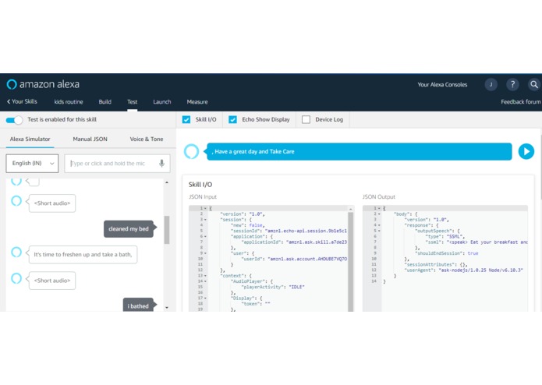The width and height of the screenshot is (542, 385).
Task: Open the J user account avatar
Action: [491, 84]
